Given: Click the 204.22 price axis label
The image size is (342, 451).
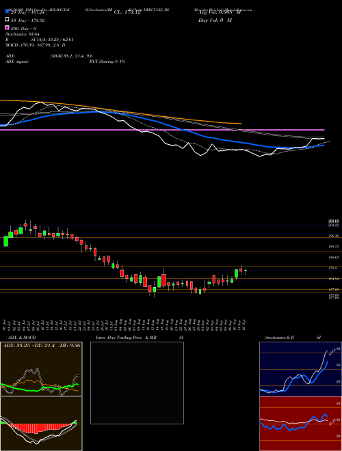Looking at the screenshot, I should pos(334,225).
